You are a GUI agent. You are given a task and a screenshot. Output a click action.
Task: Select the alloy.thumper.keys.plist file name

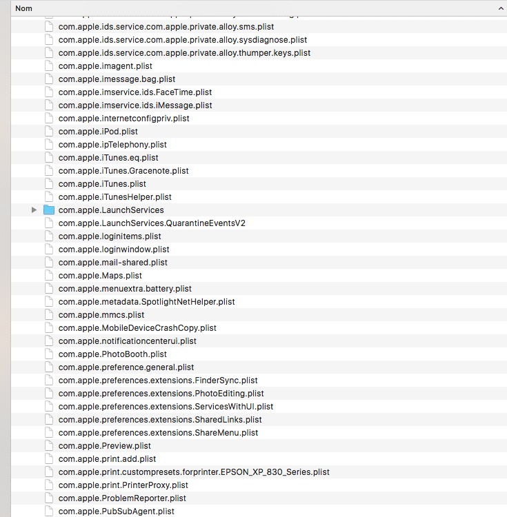pyautogui.click(x=184, y=53)
